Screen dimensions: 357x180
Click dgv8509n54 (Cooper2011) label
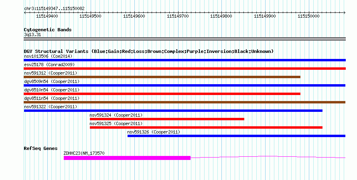(52, 81)
